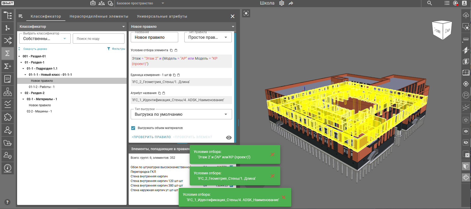Click Свернуть дерево link
This screenshot has height=209, width=471.
pyautogui.click(x=35, y=49)
